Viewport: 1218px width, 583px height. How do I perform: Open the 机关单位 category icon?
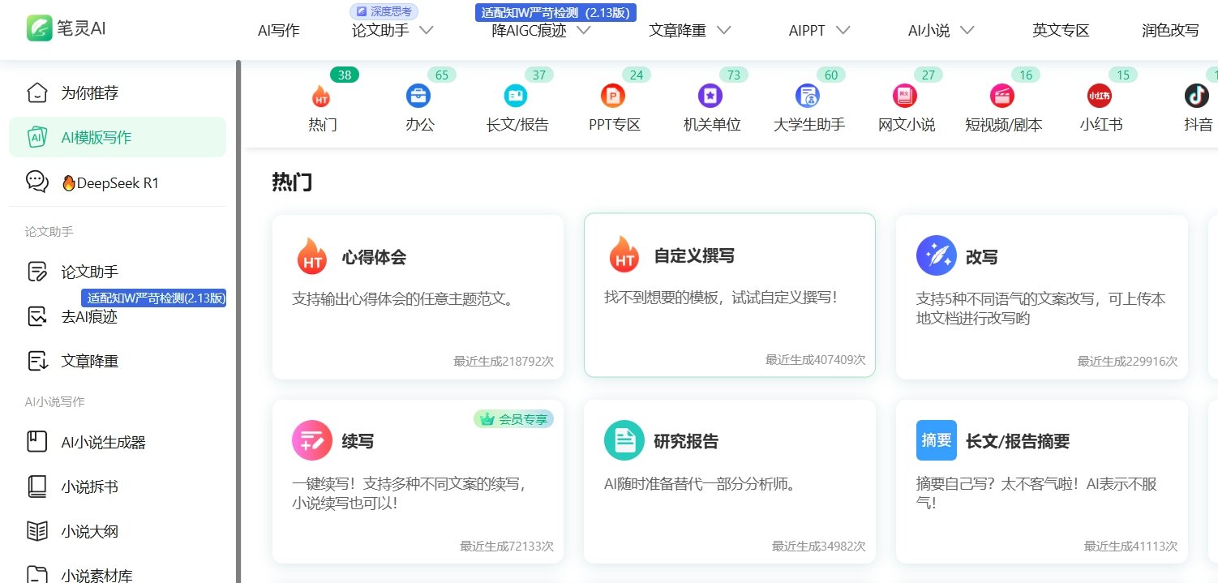pos(710,96)
